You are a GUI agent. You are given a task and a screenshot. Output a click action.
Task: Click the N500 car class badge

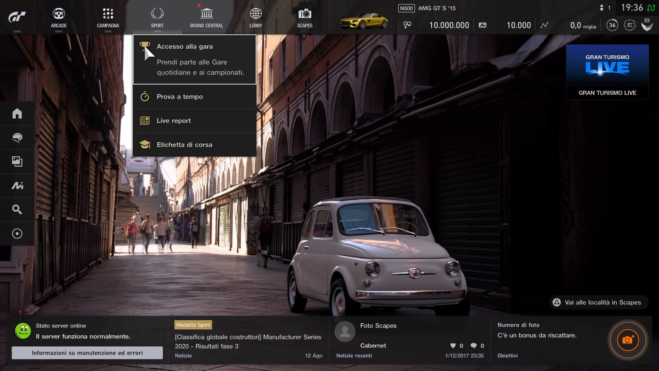coord(406,8)
